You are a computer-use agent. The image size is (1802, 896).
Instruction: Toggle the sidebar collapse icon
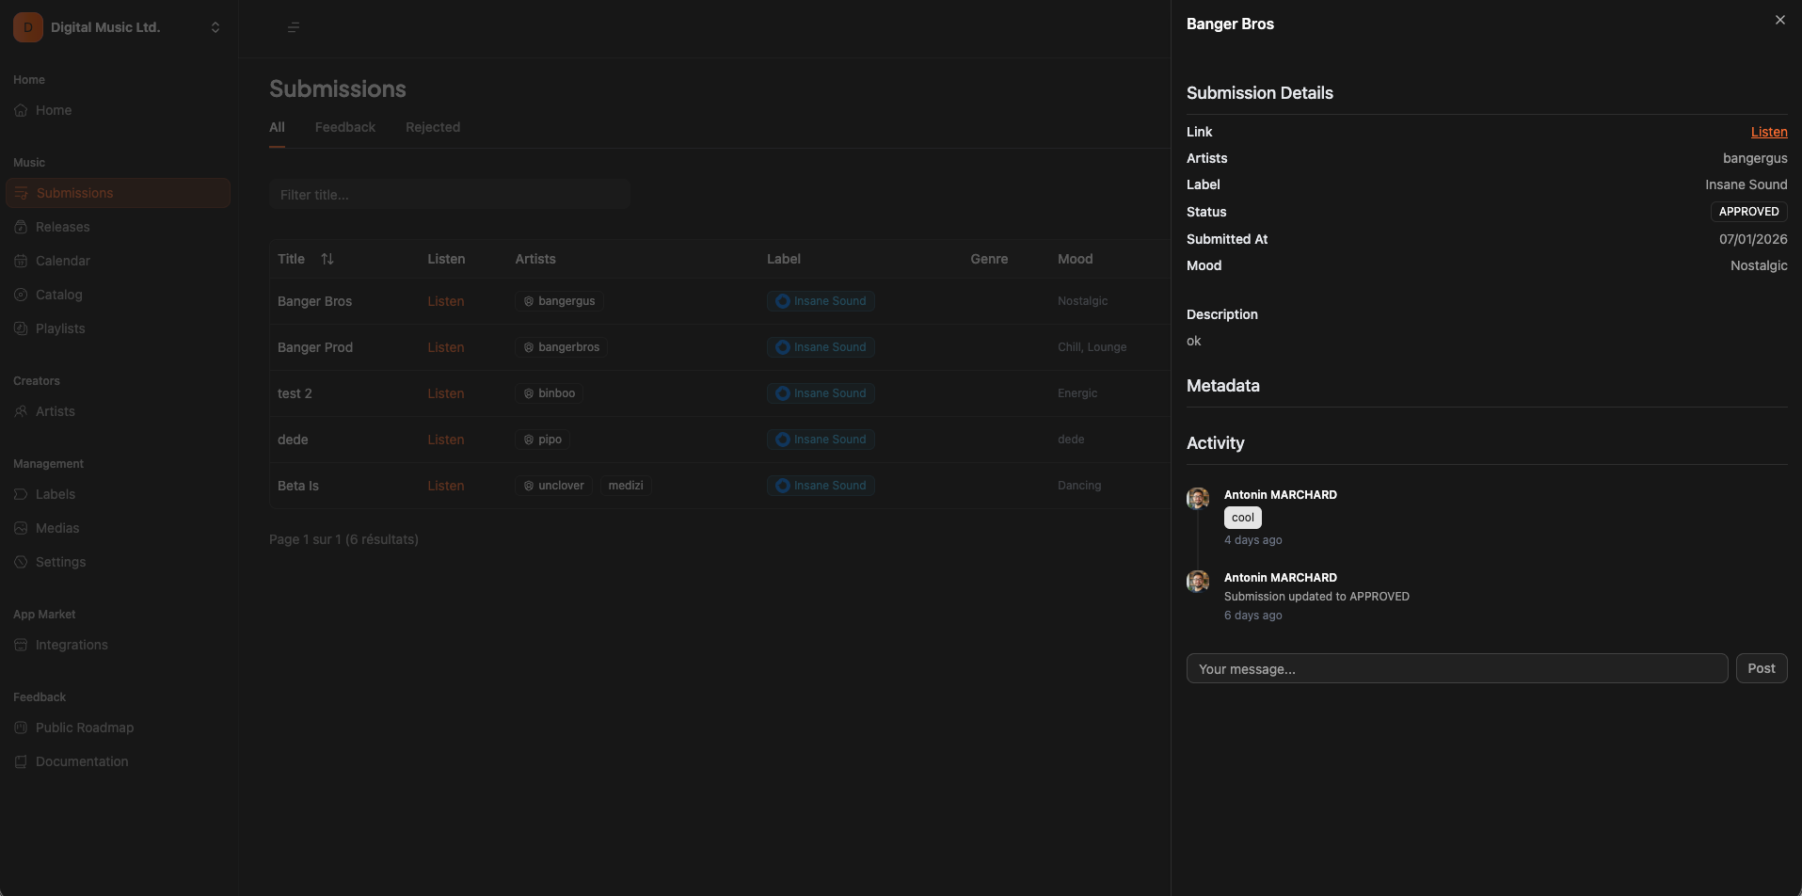click(x=294, y=27)
